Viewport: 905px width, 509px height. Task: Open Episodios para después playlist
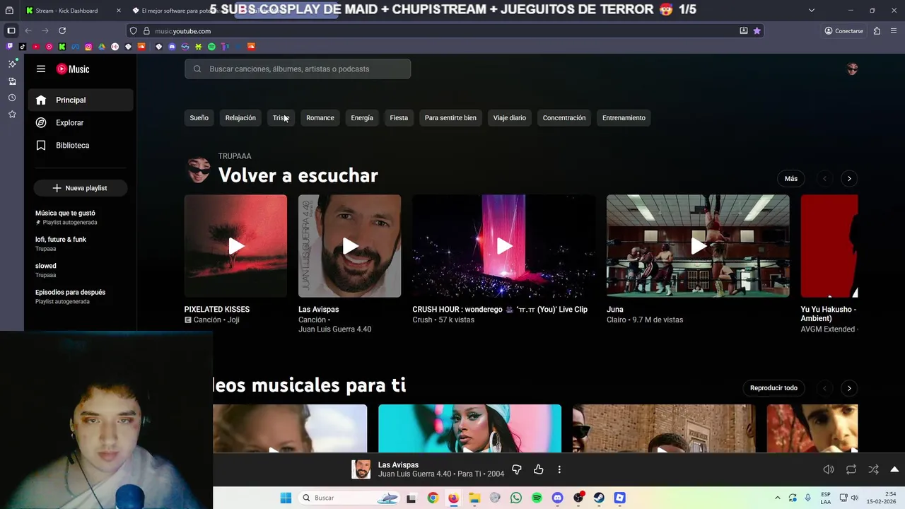tap(80, 296)
